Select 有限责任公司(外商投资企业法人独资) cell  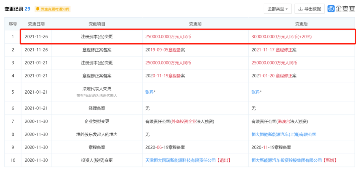click(x=180, y=122)
